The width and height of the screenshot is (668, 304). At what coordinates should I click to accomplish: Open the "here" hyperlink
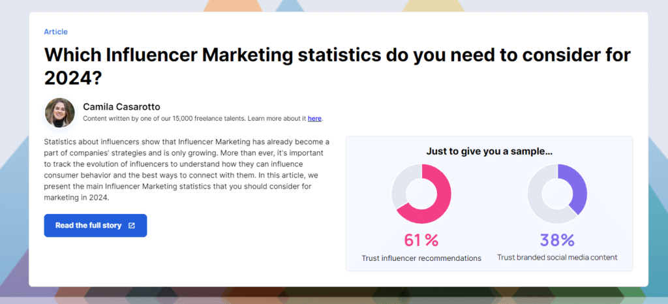pyautogui.click(x=314, y=119)
